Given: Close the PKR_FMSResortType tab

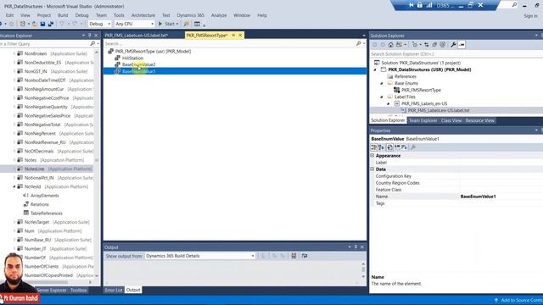Looking at the screenshot, I should [x=240, y=36].
